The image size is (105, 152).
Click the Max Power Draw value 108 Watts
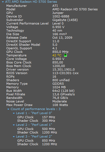60,105
